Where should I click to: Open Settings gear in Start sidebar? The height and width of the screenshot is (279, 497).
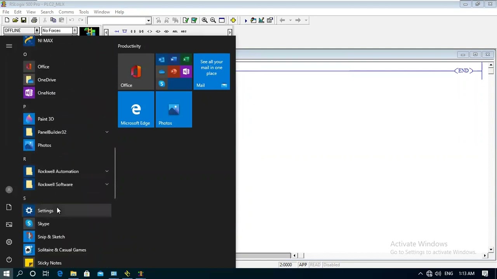point(9,242)
